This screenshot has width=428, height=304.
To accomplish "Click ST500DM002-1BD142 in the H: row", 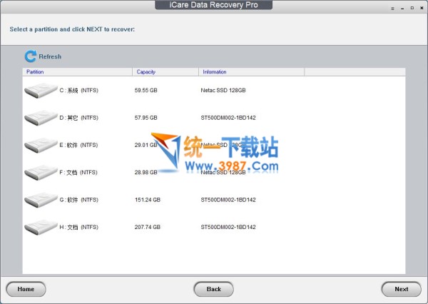I will 228,227.
